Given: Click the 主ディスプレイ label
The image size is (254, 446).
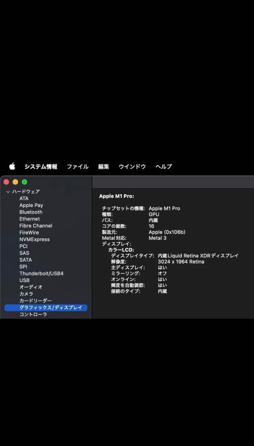Looking at the screenshot, I should [x=128, y=268].
